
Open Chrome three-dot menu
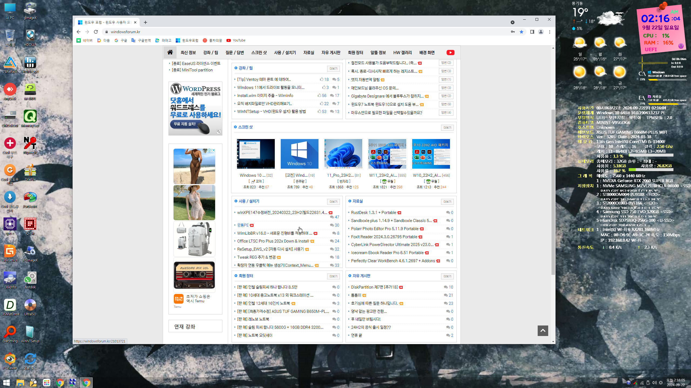tap(550, 32)
